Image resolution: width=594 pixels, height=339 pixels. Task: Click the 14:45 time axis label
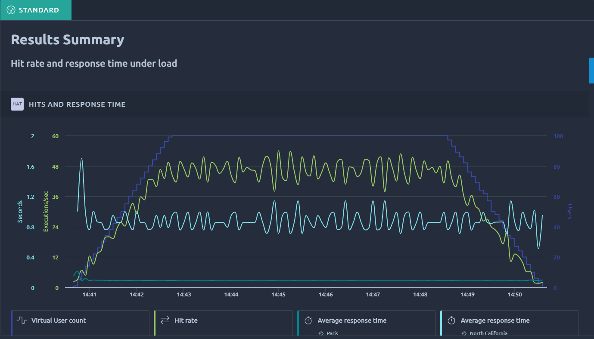pos(278,295)
